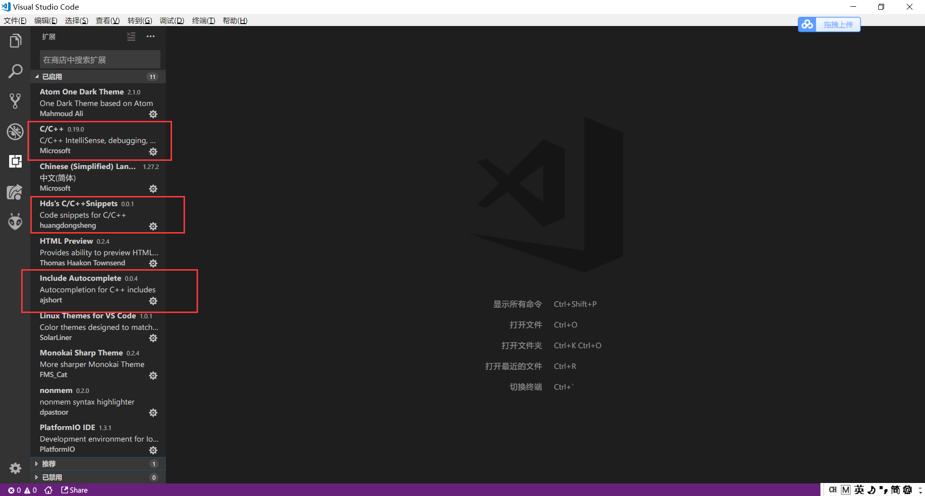Click the CH input language indicator
925x496 pixels.
coord(833,490)
